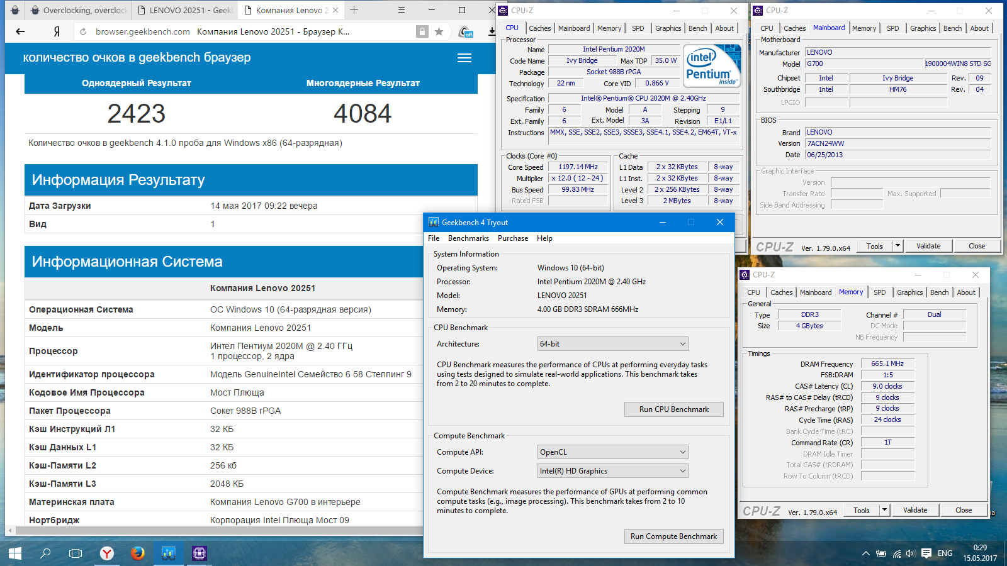Switch to the 'Overclocking, overclock' tab
This screenshot has width=1007, height=566.
point(80,10)
